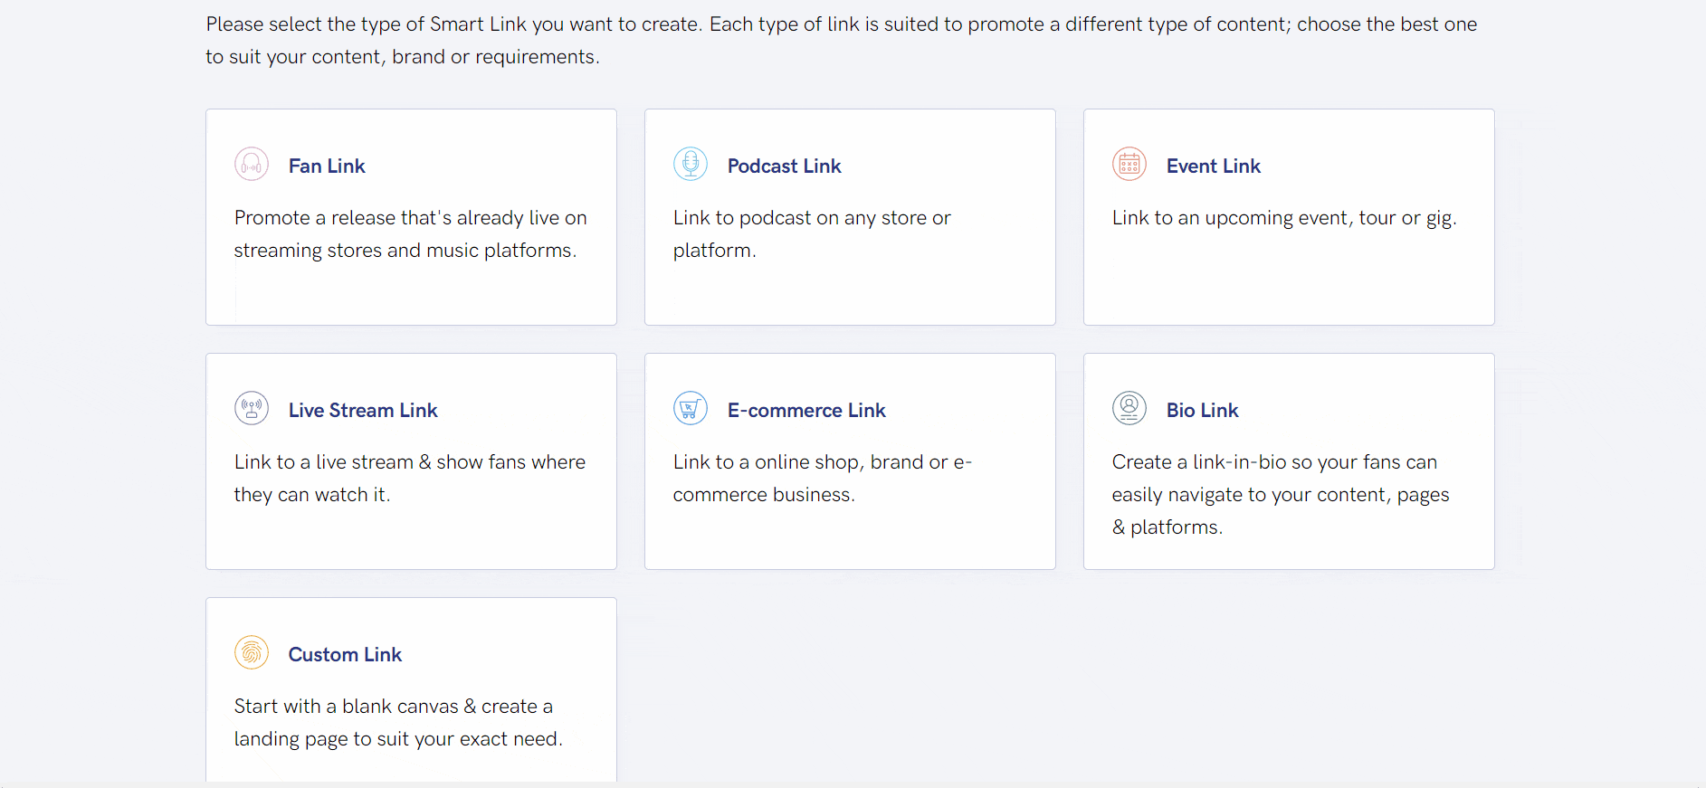
Task: Choose the Event Link title
Action: pyautogui.click(x=1214, y=166)
